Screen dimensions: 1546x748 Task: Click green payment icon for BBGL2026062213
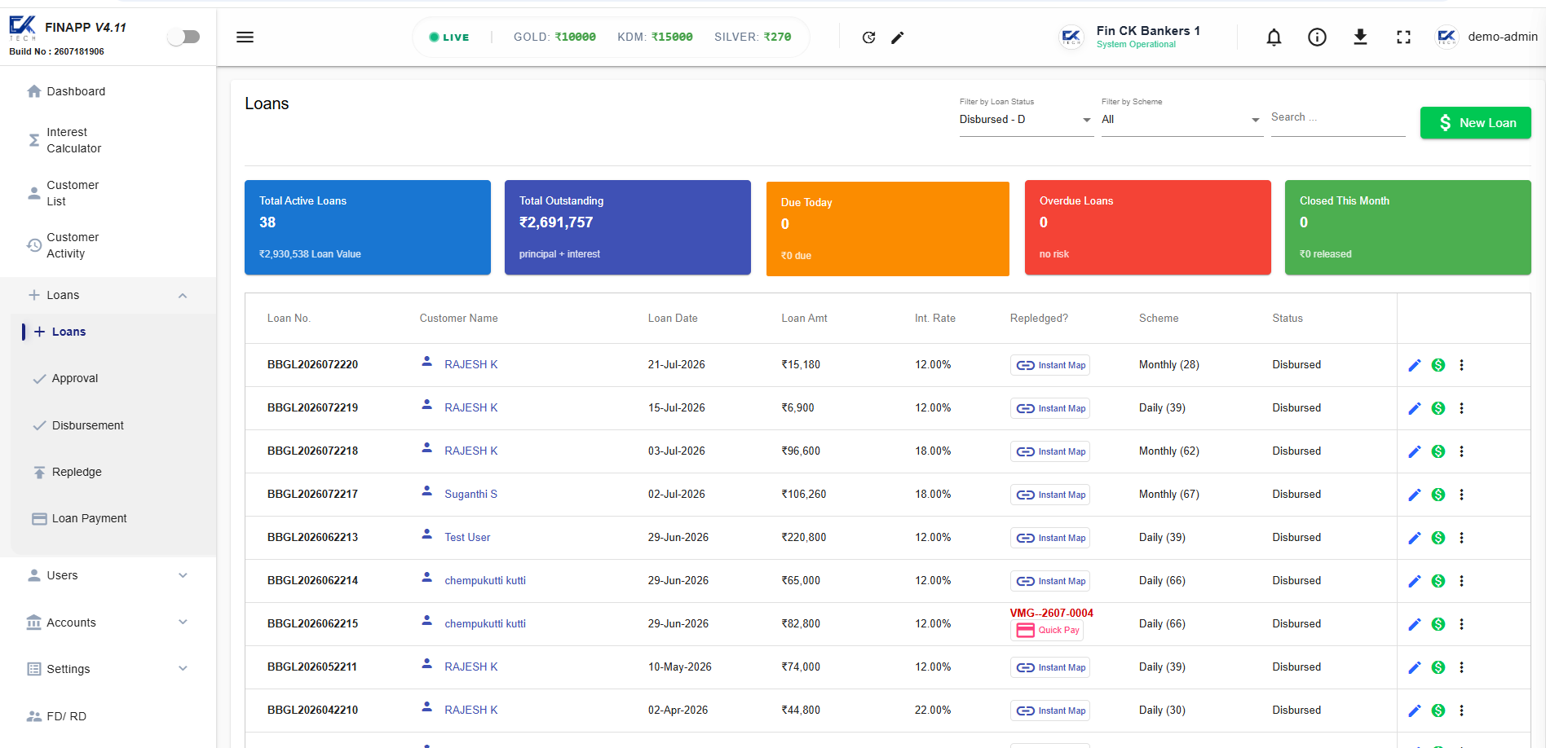1438,538
